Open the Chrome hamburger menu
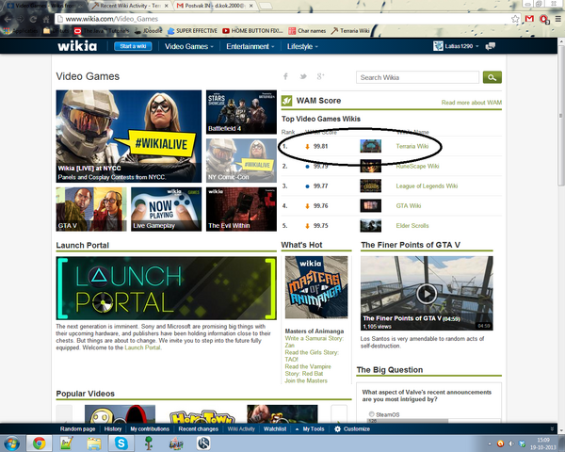Screen dimensions: 565x452 [x=557, y=19]
